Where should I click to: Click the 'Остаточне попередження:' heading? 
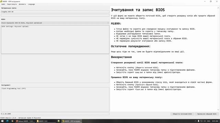click(131, 46)
